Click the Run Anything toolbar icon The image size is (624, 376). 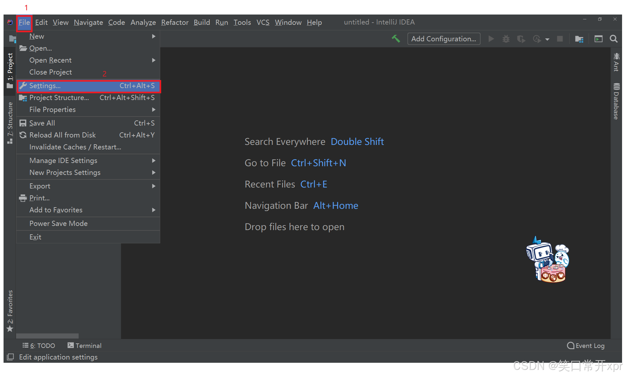599,39
